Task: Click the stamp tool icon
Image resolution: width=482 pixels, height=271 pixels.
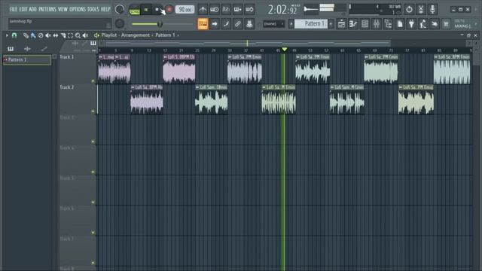Action: [x=249, y=23]
